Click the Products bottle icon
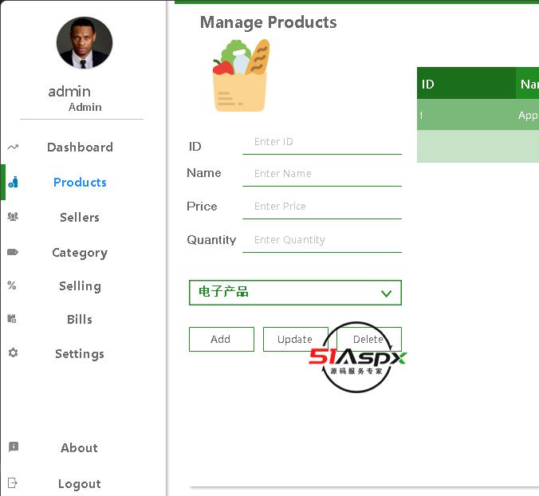539x496 pixels. 13,182
